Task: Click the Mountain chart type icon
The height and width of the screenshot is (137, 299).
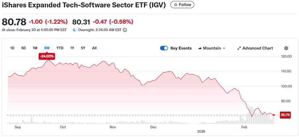Action: coord(200,48)
